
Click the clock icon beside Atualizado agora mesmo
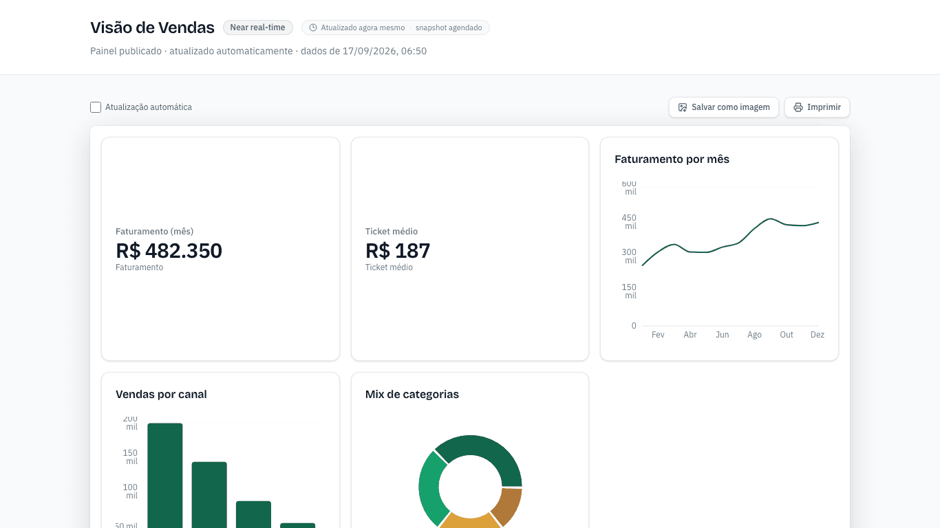313,27
